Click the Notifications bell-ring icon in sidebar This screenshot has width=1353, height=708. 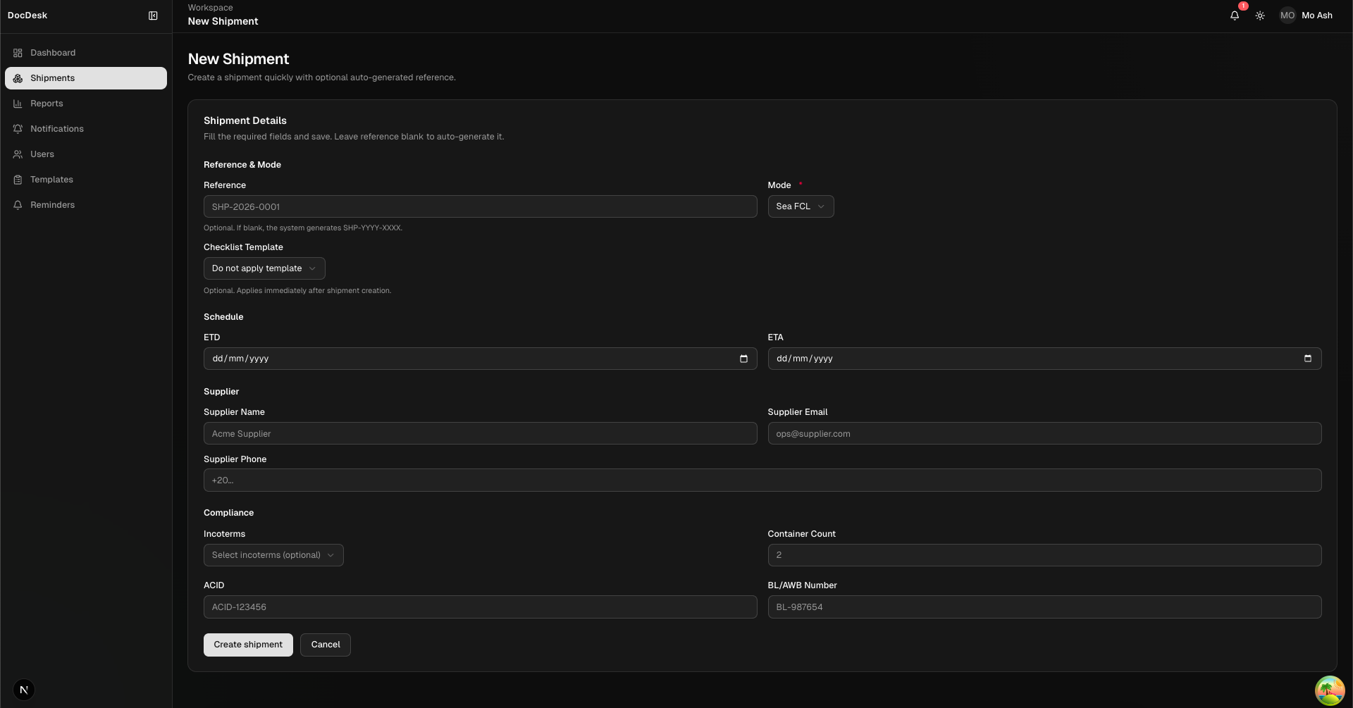tap(18, 129)
